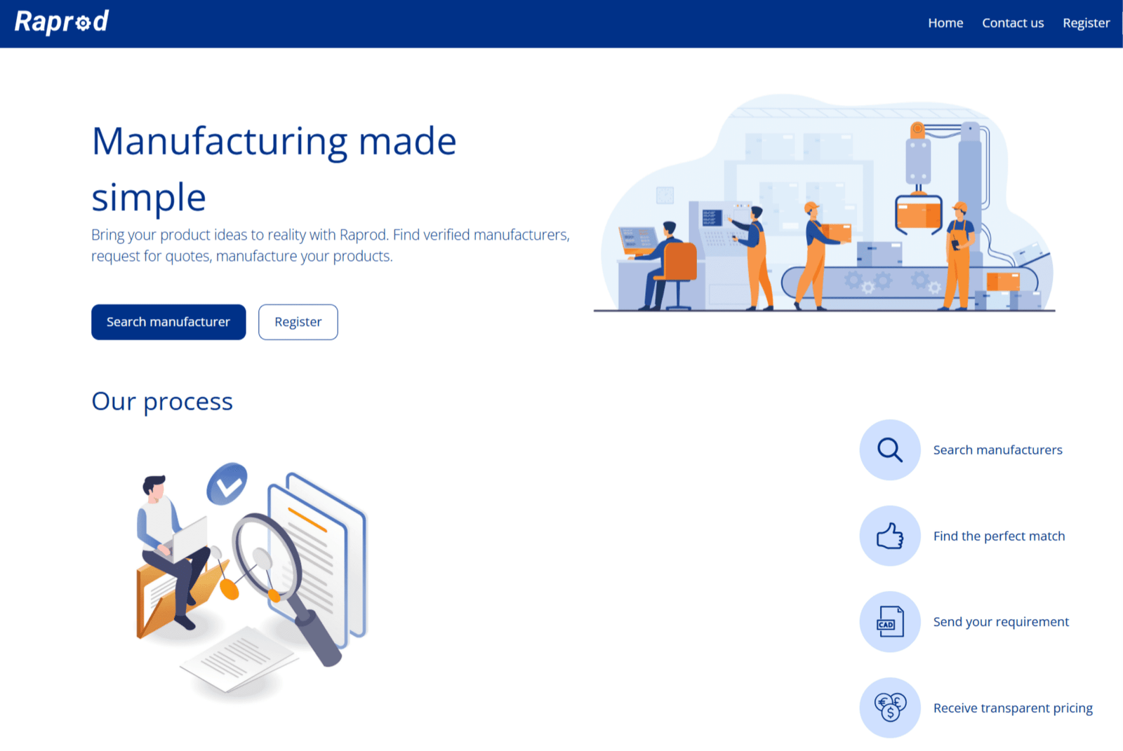1123x751 pixels.
Task: Click the outlined Register button
Action: (x=298, y=322)
